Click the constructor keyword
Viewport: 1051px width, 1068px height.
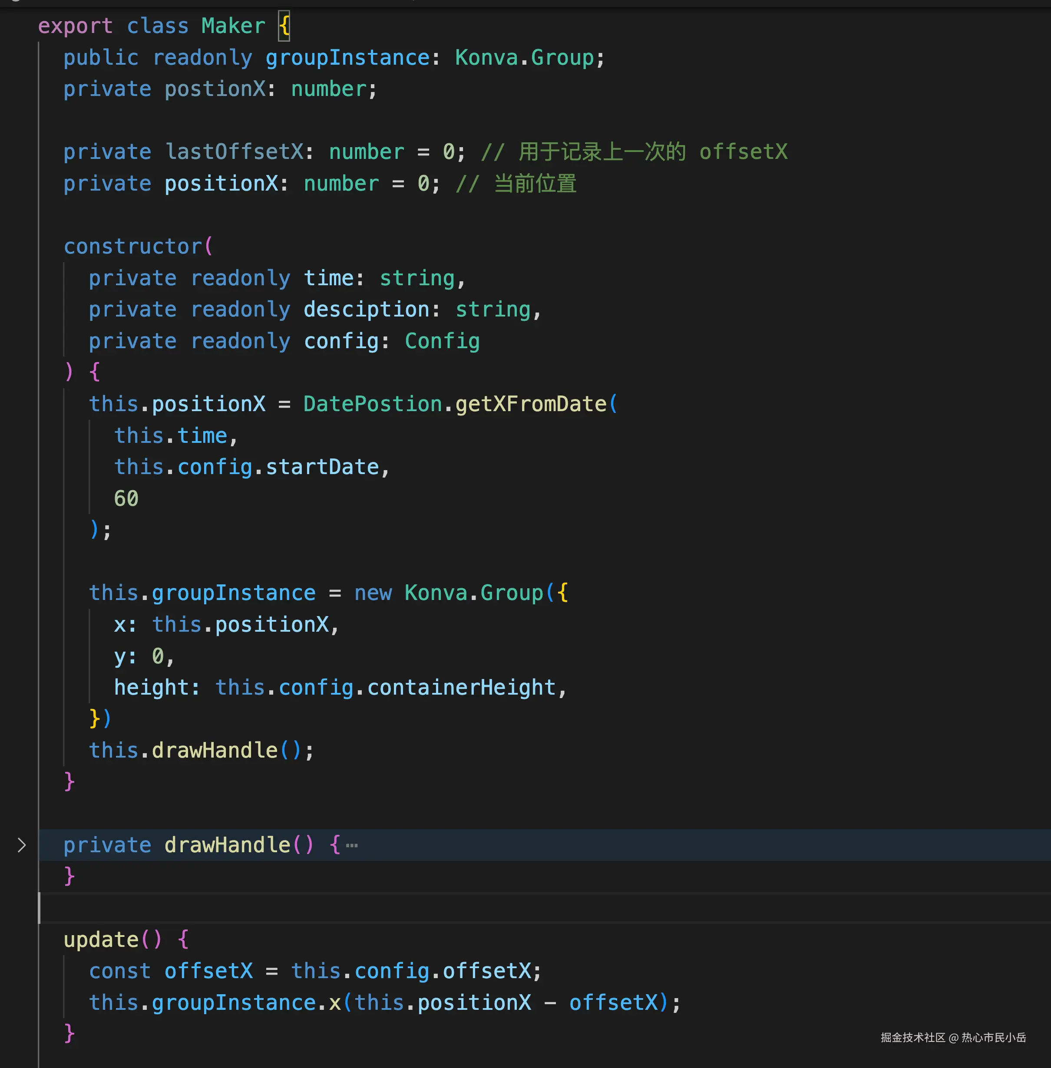click(133, 246)
